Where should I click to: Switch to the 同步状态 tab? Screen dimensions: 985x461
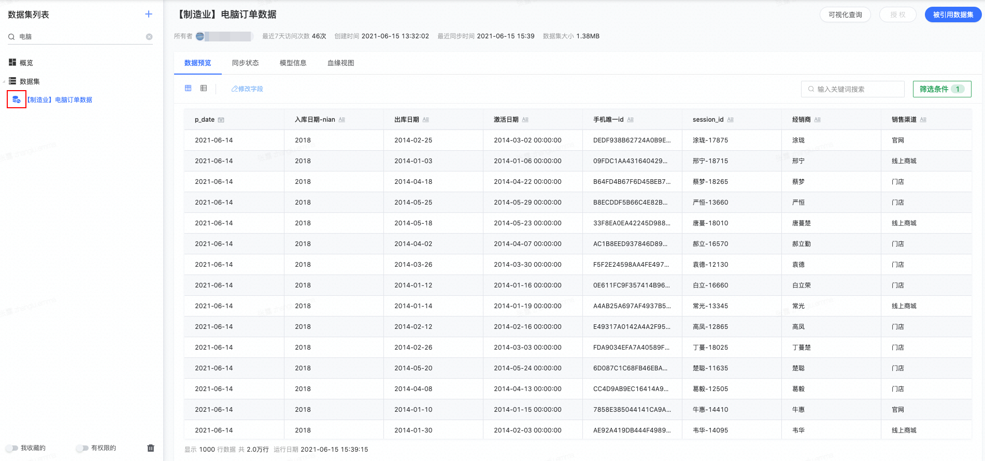tap(246, 63)
